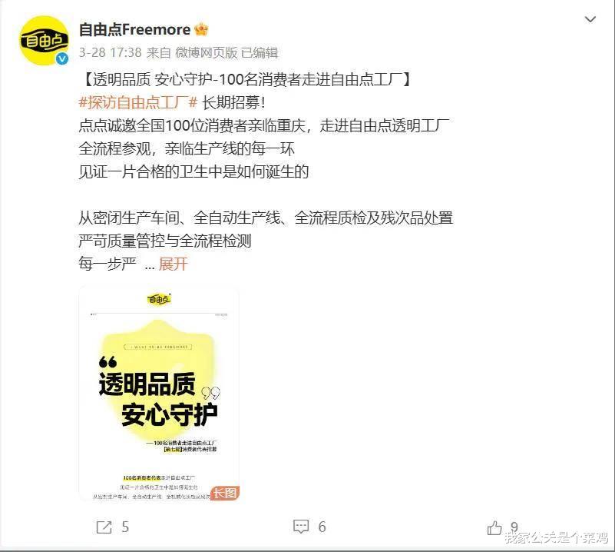This screenshot has width=615, height=552.
Task: Click the like count 9
Action: [514, 527]
